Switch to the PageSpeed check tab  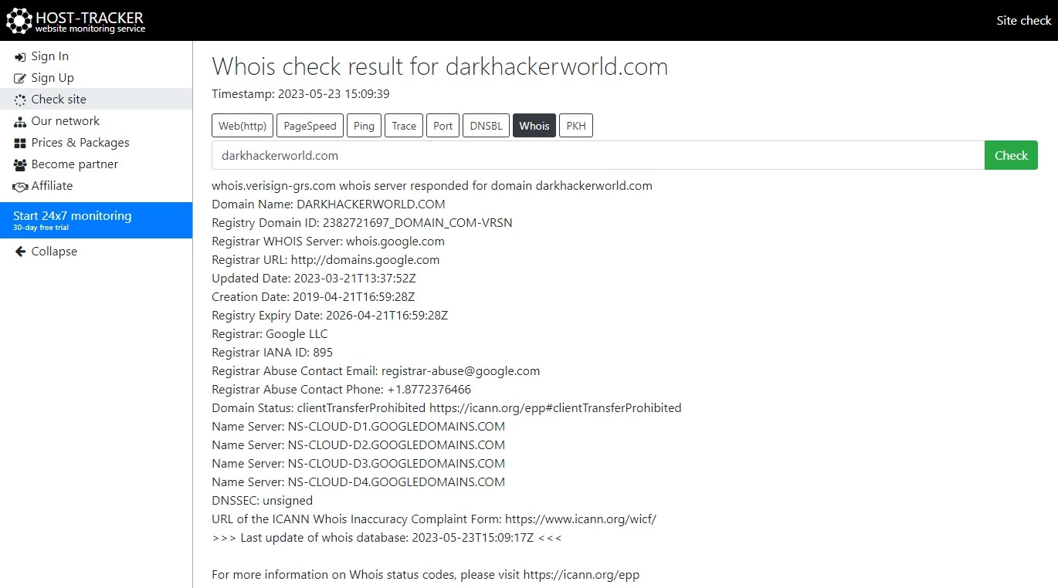point(310,126)
